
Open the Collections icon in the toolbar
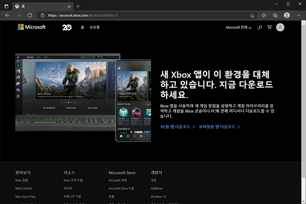[275, 15]
